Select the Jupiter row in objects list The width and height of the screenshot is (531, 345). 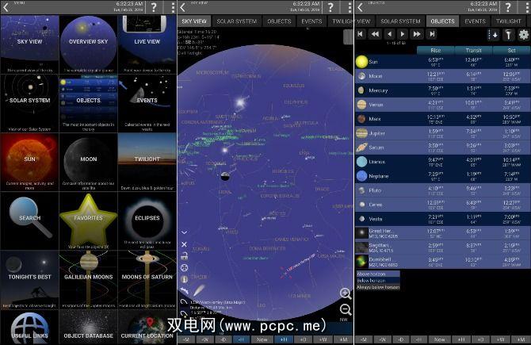[x=442, y=132]
